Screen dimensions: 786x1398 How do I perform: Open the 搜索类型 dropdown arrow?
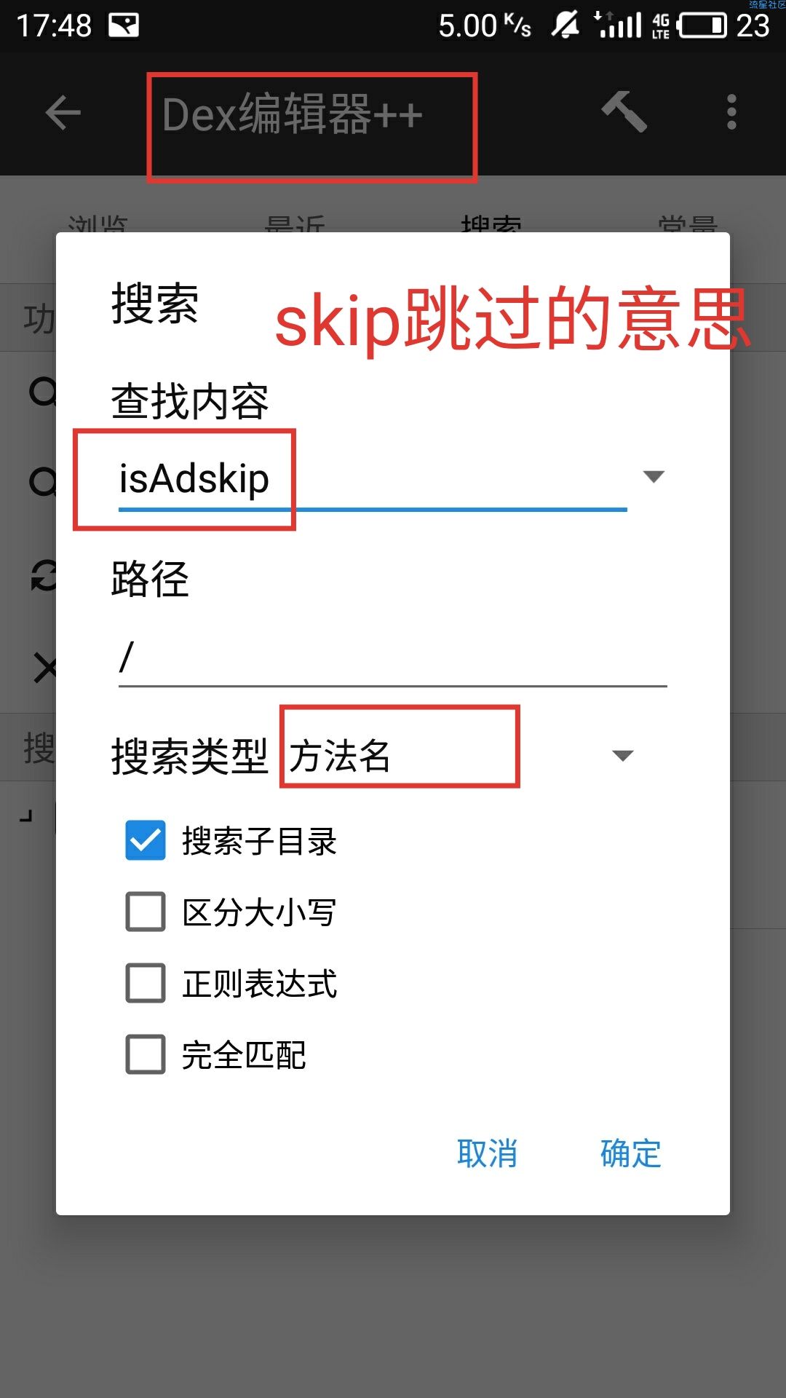[x=622, y=756]
